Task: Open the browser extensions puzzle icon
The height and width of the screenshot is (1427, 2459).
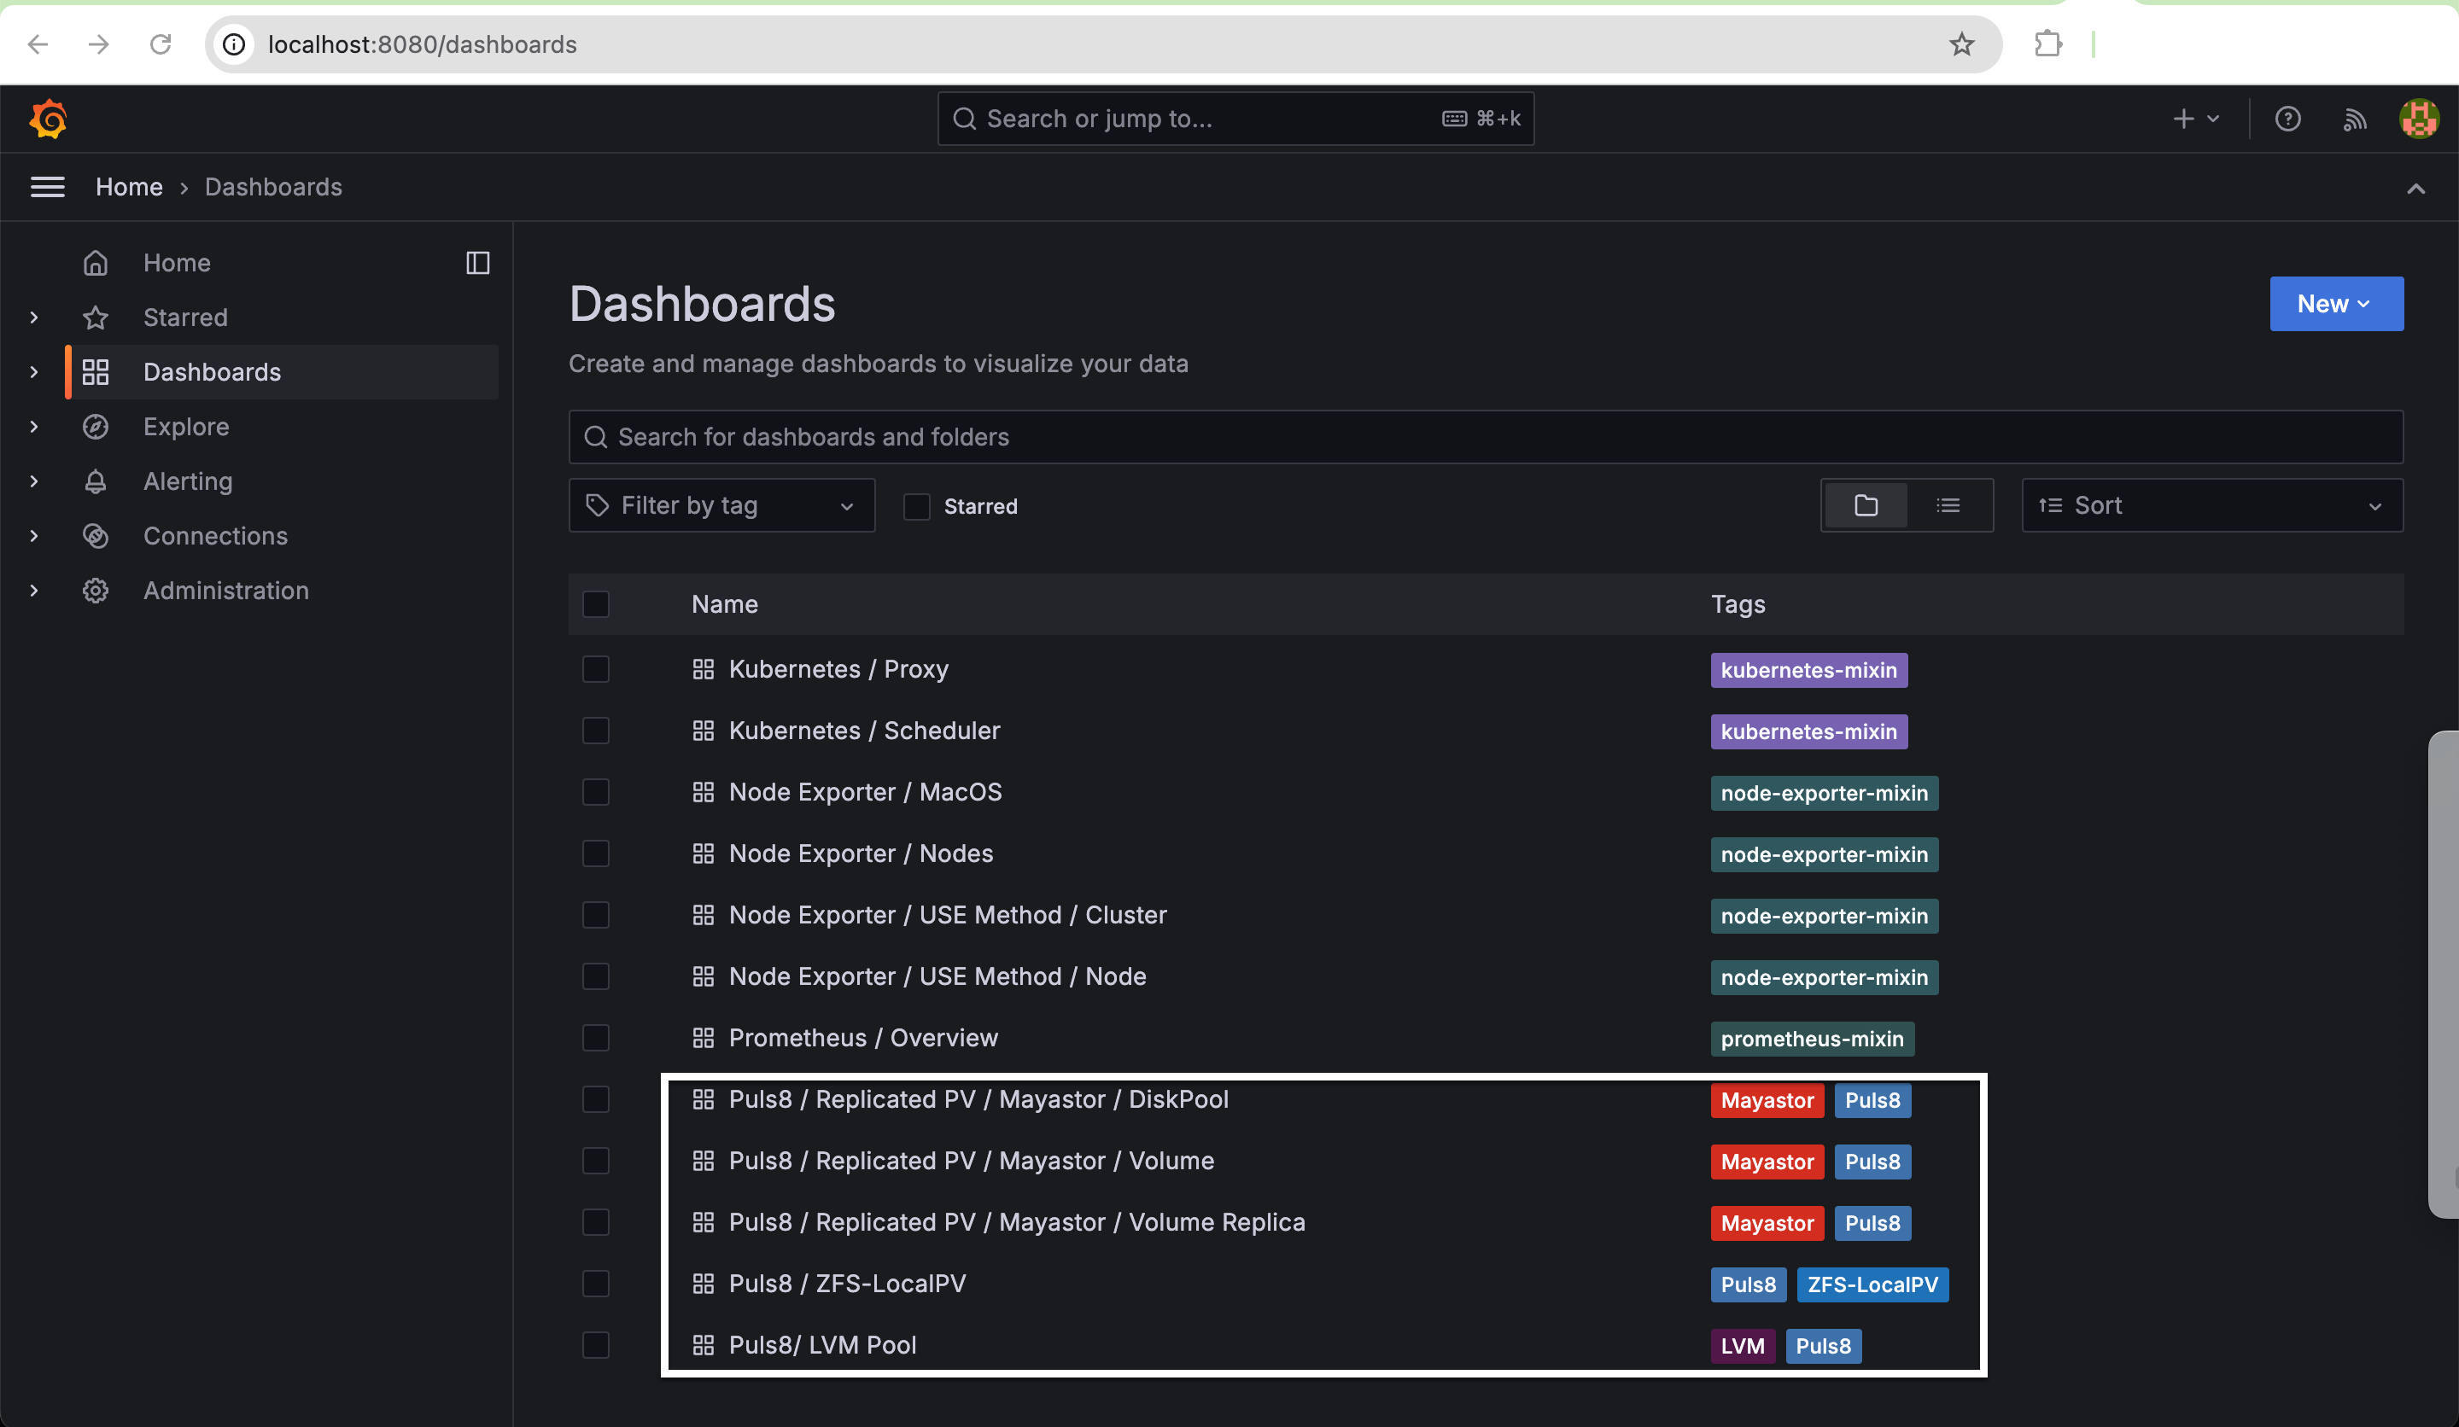Action: 2048,44
